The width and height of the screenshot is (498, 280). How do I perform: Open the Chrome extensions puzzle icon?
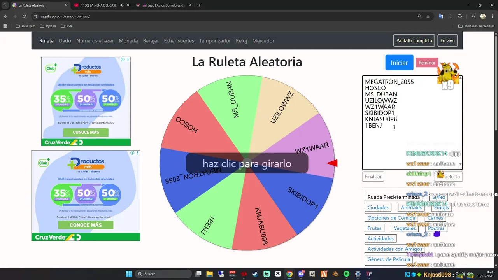[x=459, y=16]
